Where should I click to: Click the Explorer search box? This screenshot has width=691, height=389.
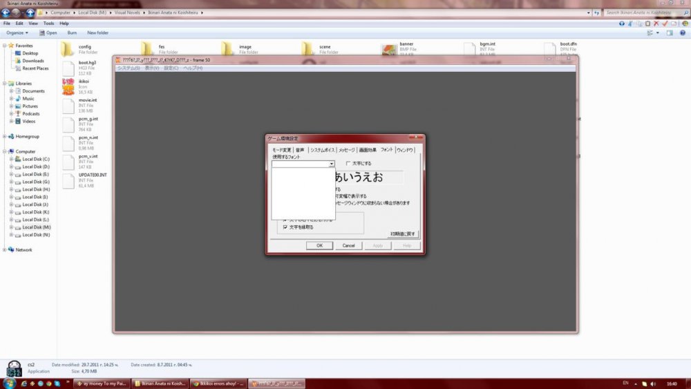coord(643,12)
